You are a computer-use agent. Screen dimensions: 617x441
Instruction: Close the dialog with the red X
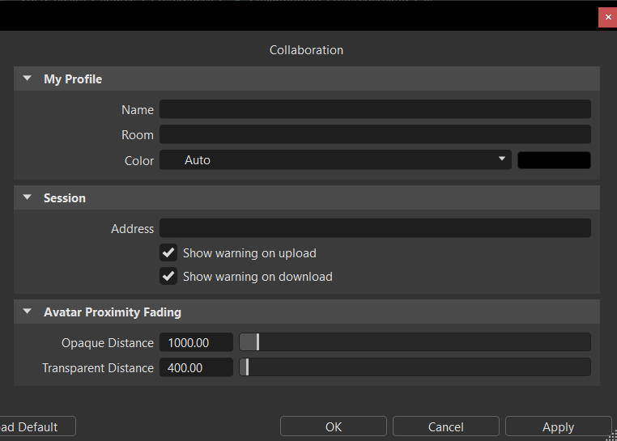pyautogui.click(x=607, y=17)
